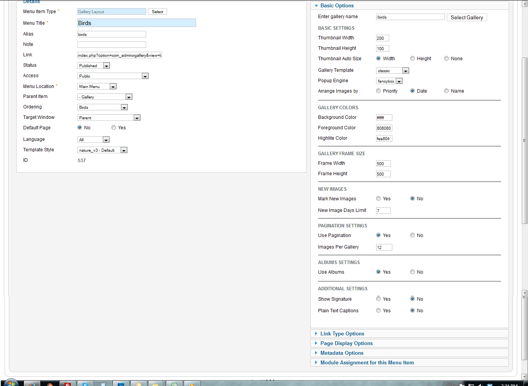Select No for Show Signature

412,298
